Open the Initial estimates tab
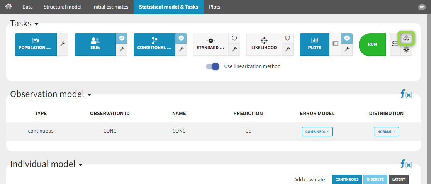Image resolution: width=431 pixels, height=184 pixels. [110, 7]
